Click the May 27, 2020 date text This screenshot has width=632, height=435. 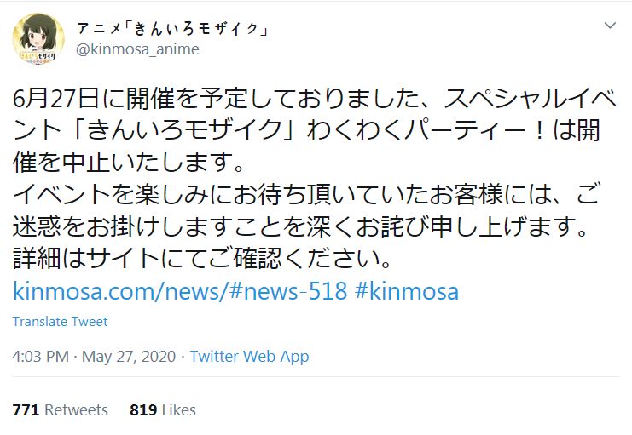128,357
